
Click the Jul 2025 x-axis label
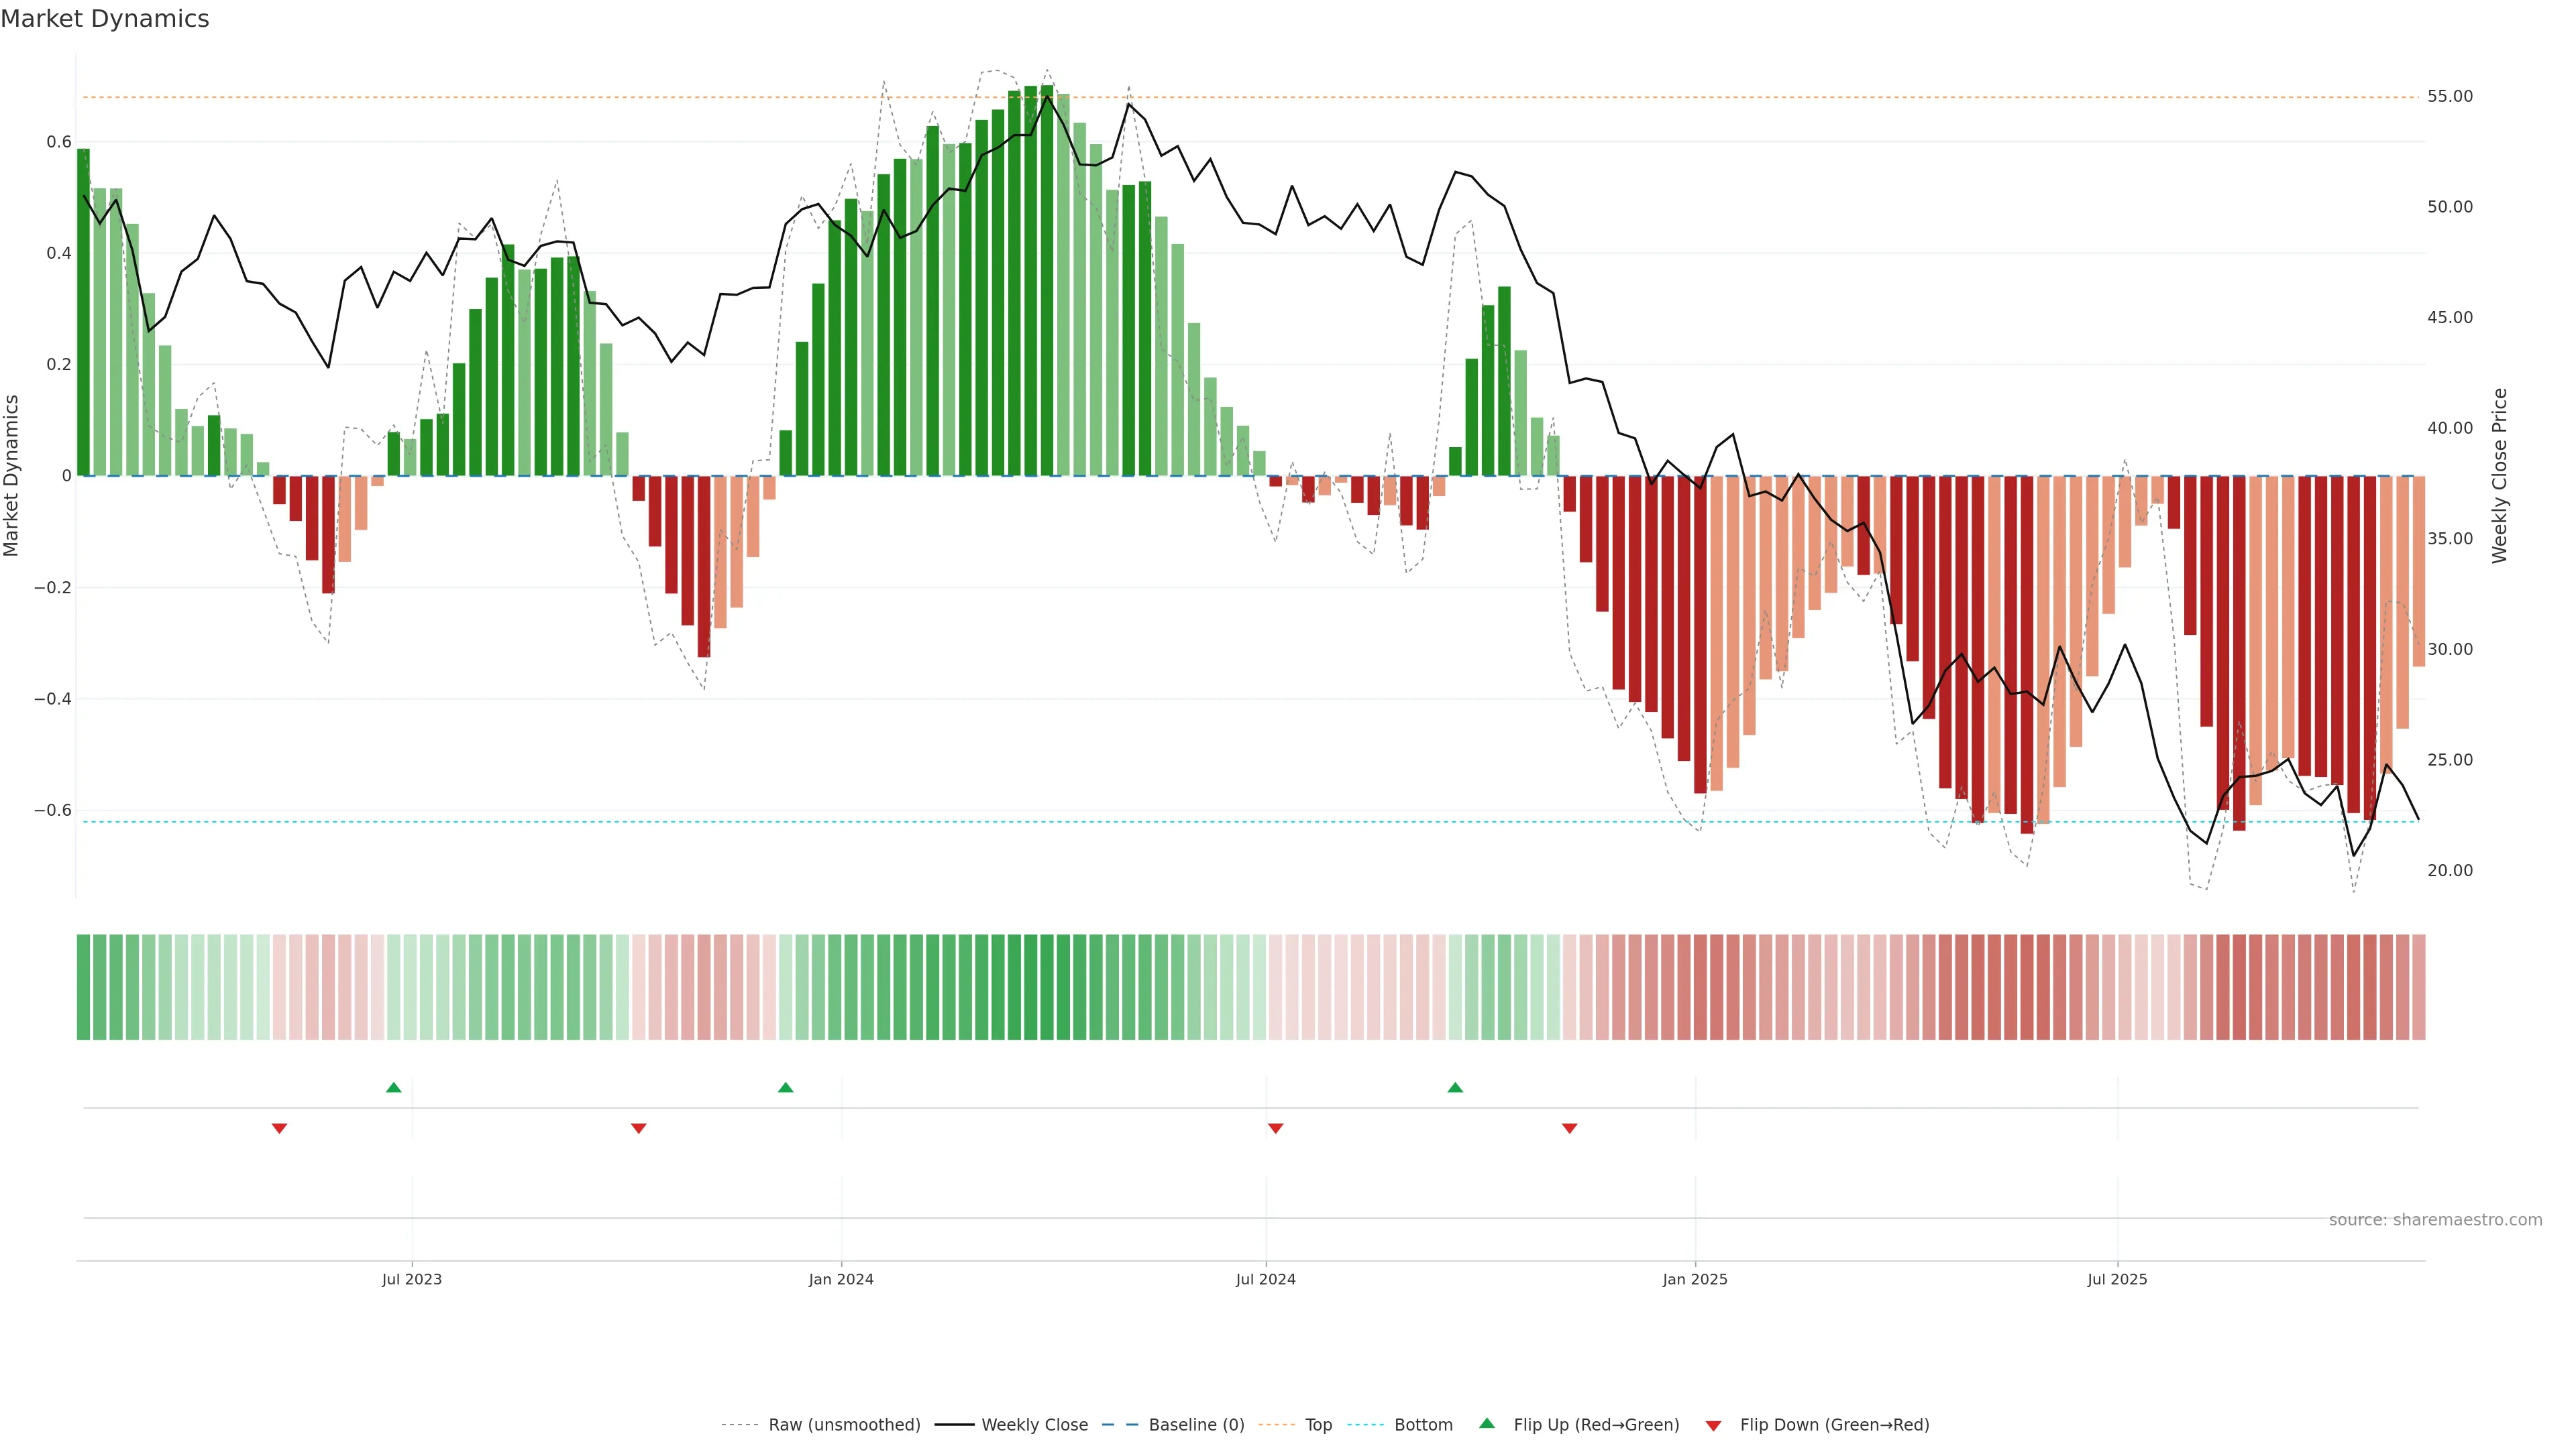pos(2117,1279)
